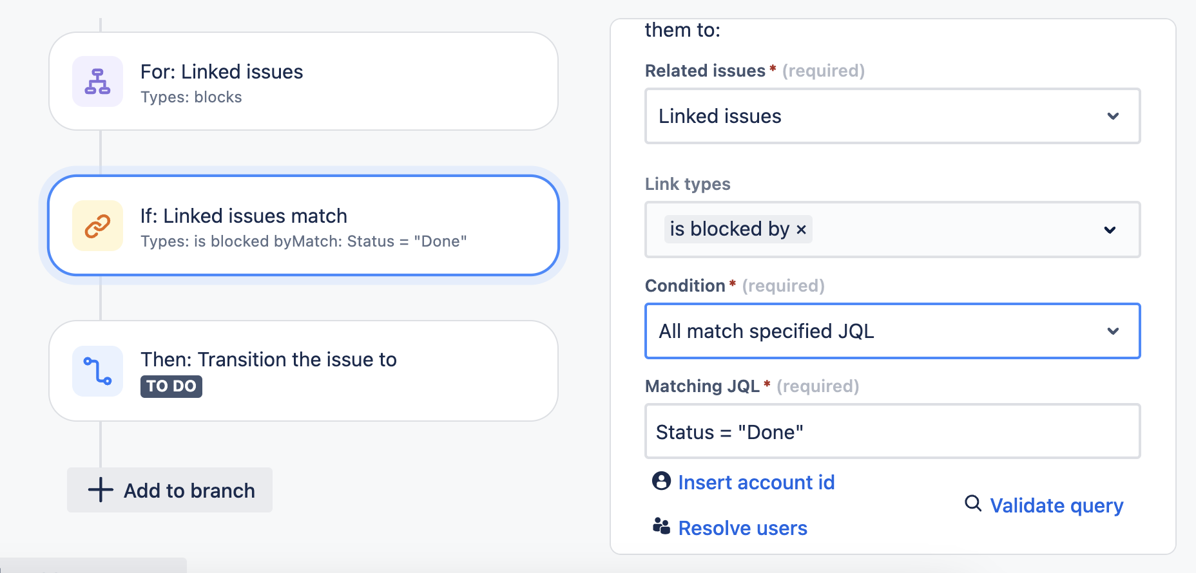Click the TO DO status lozenge
The image size is (1196, 573).
(x=171, y=386)
